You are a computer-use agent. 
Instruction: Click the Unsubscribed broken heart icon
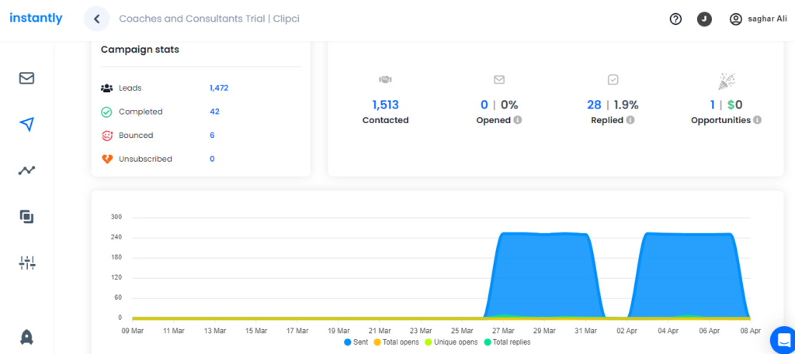[x=106, y=160]
